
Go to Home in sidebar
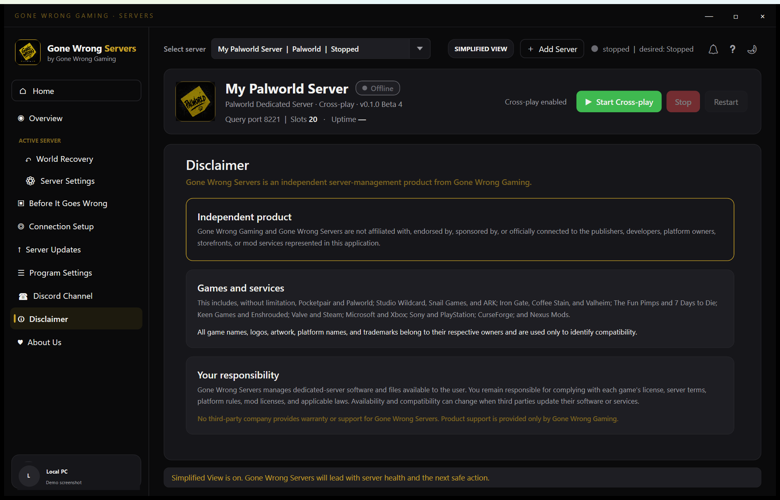point(76,91)
